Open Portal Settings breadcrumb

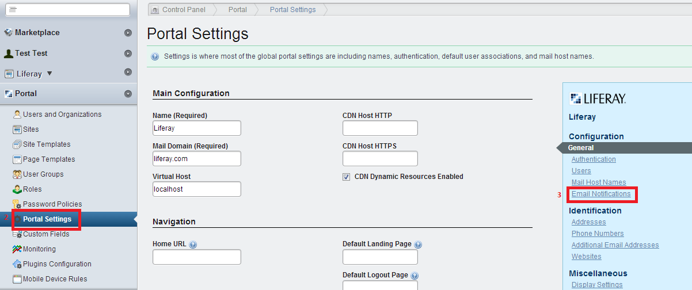pos(292,10)
